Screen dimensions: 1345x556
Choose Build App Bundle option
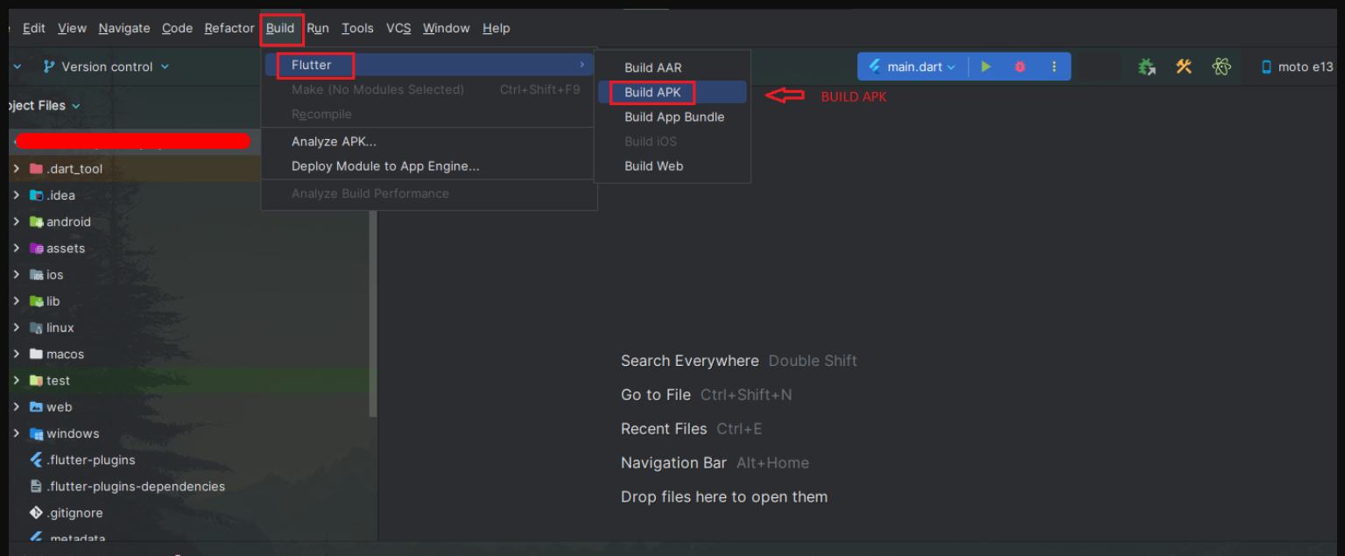(673, 116)
